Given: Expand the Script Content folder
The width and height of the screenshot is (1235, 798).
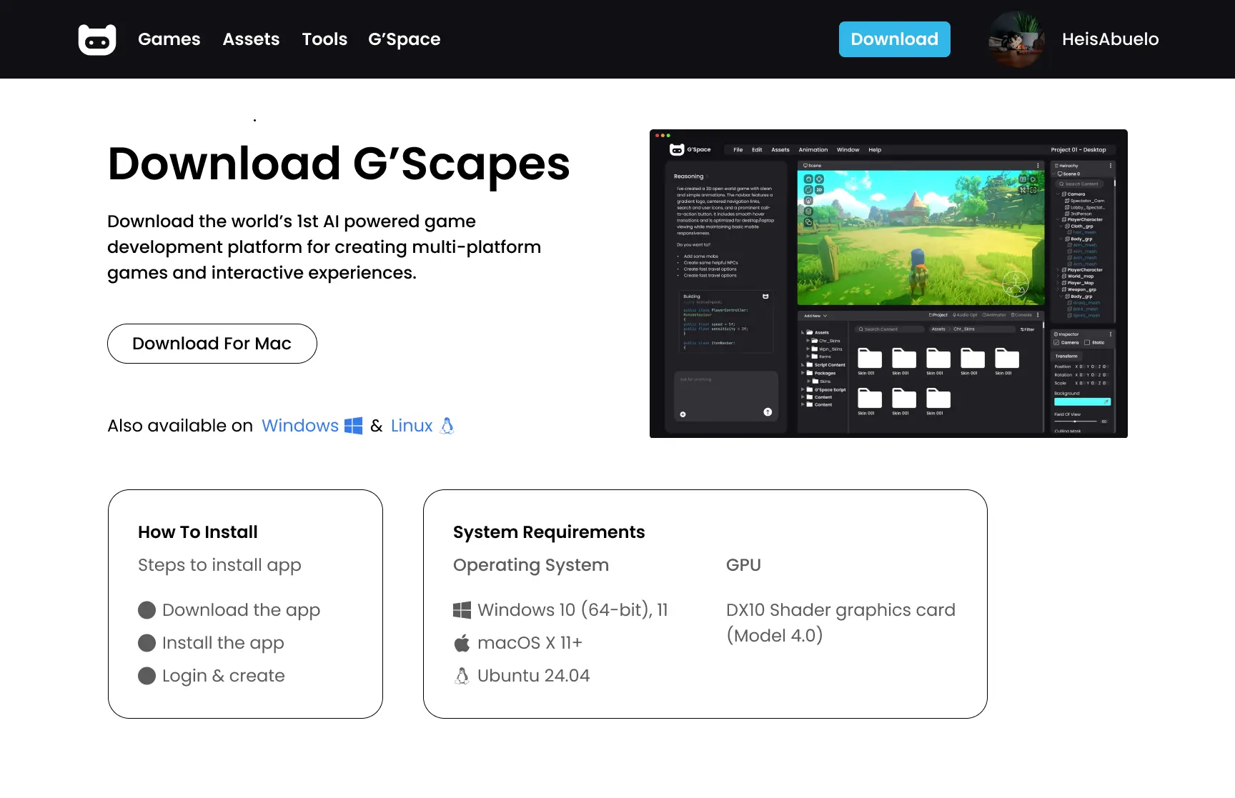Looking at the screenshot, I should (x=803, y=364).
